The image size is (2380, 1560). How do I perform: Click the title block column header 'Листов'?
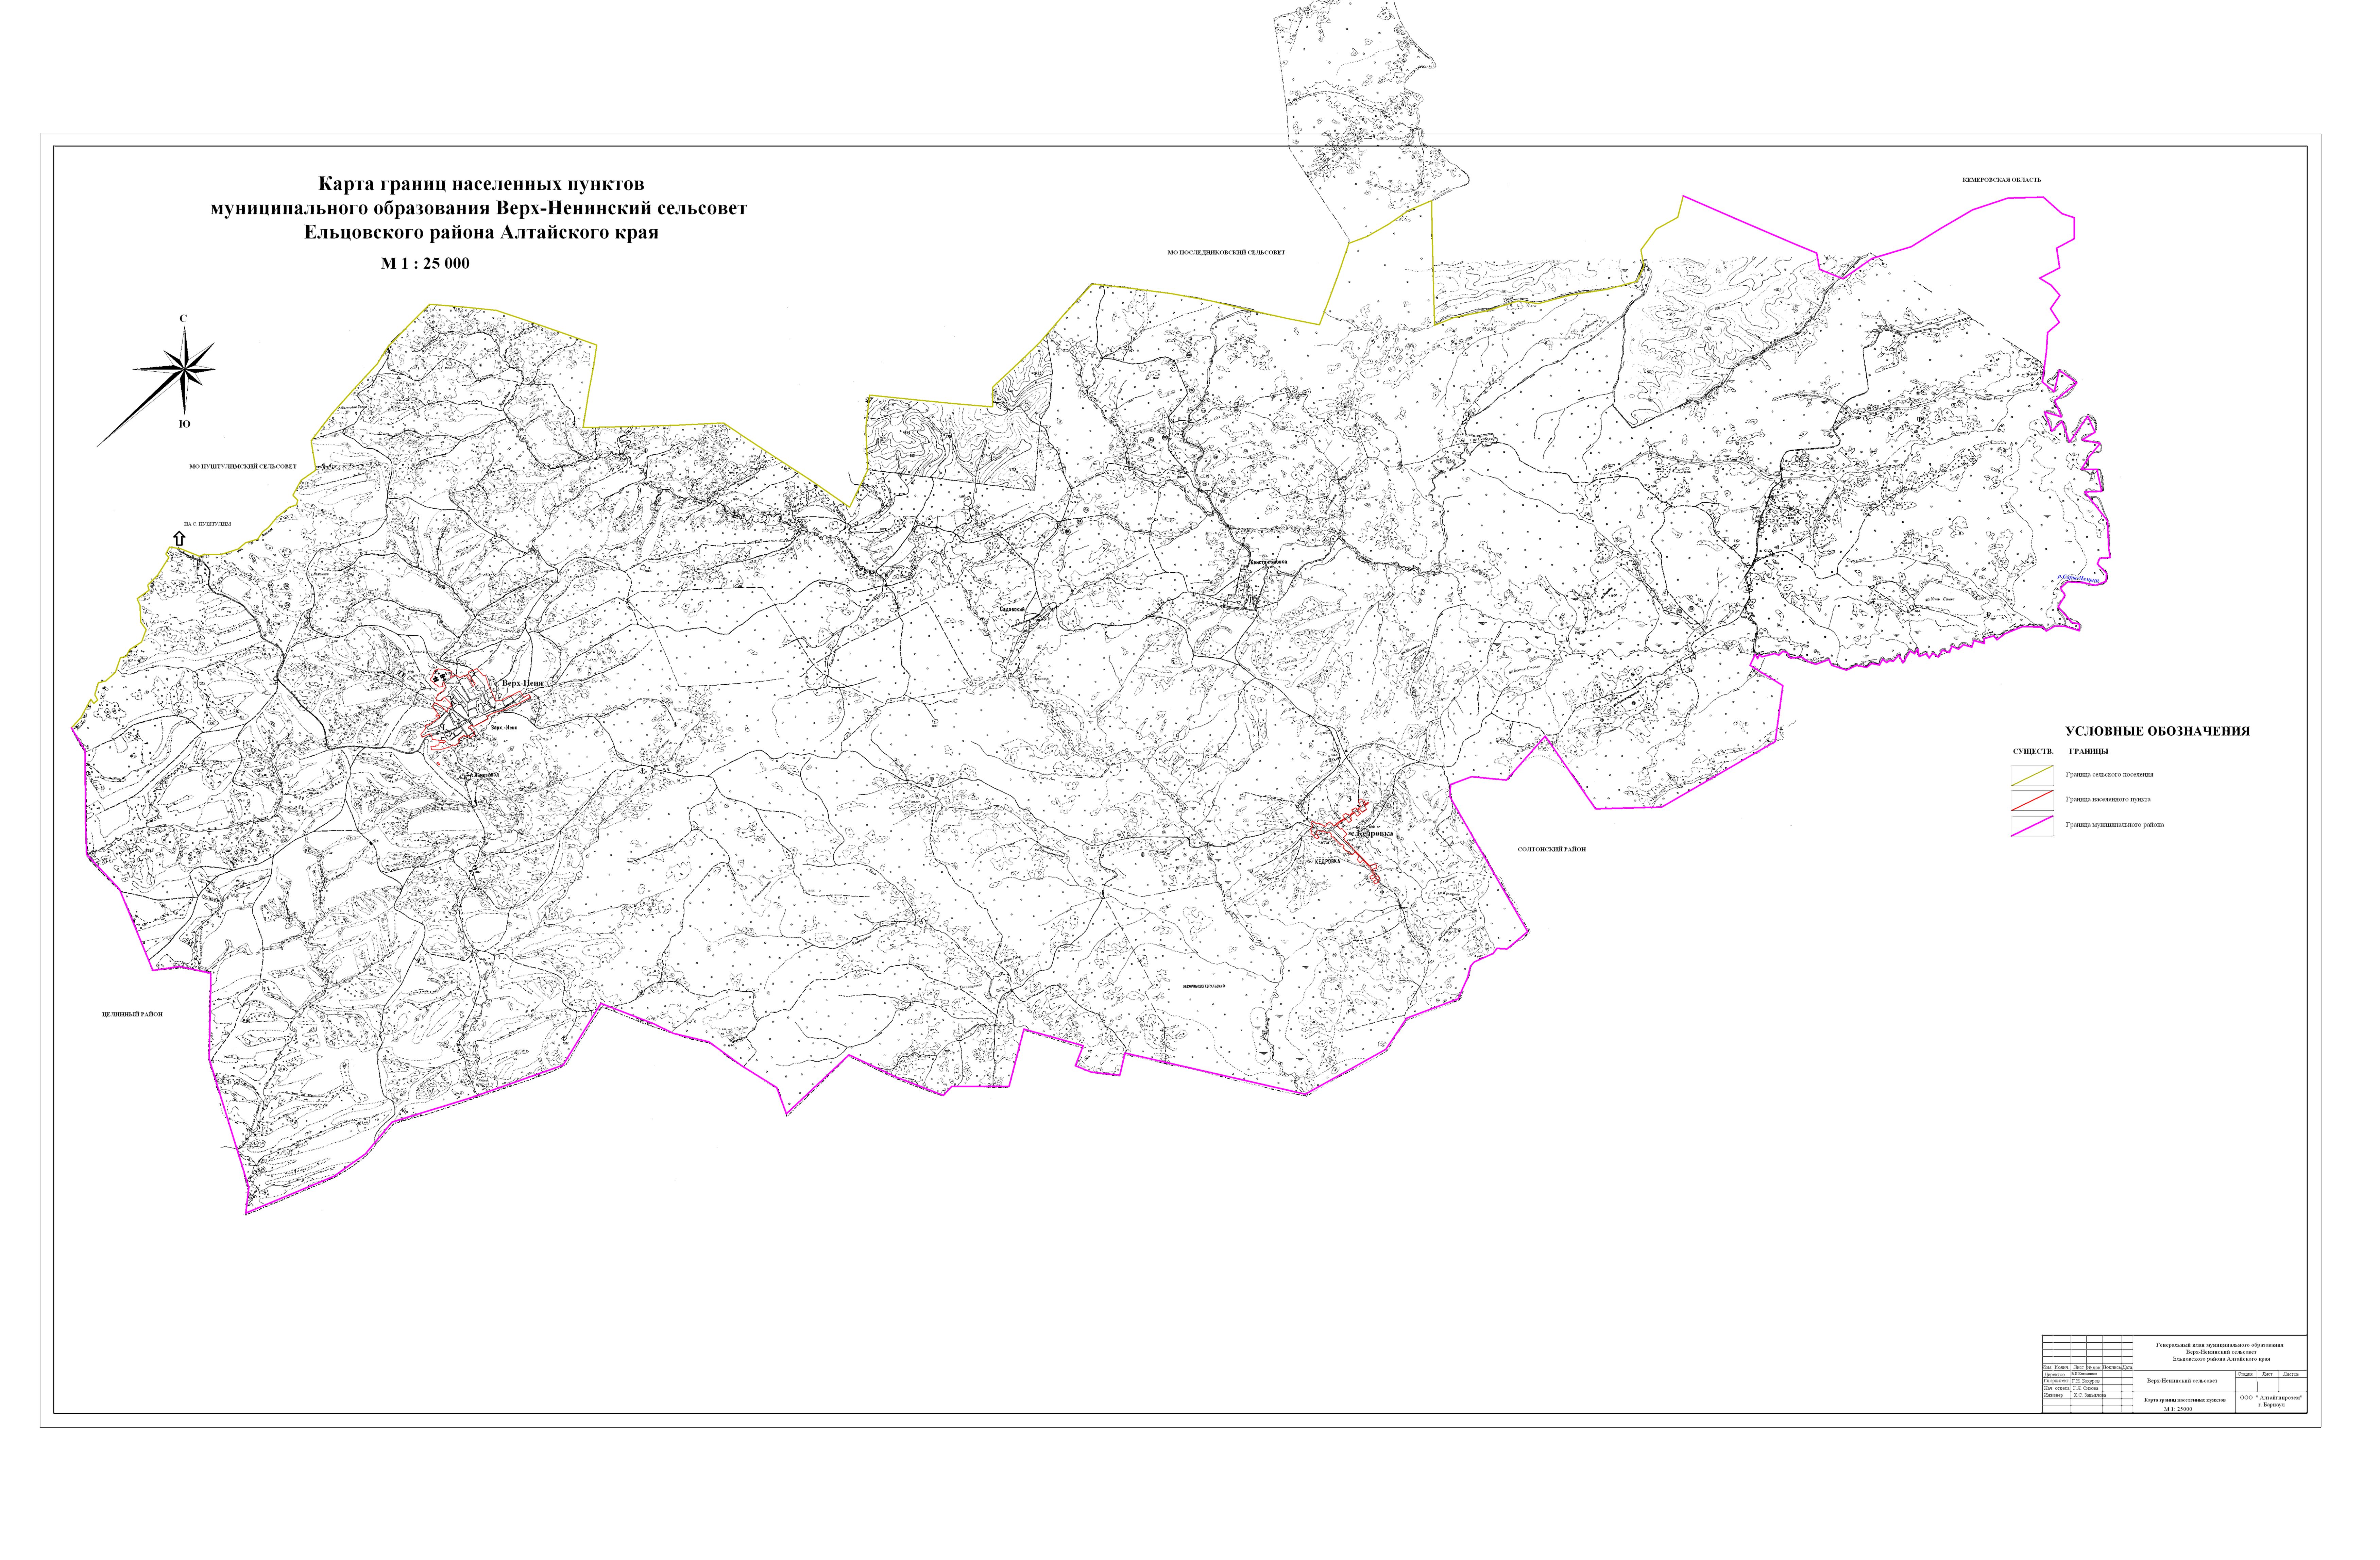tap(2291, 1374)
